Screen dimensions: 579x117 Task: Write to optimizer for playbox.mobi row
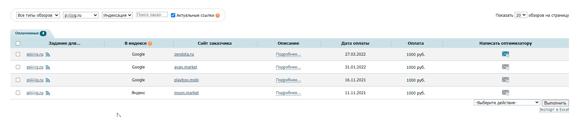505,80
